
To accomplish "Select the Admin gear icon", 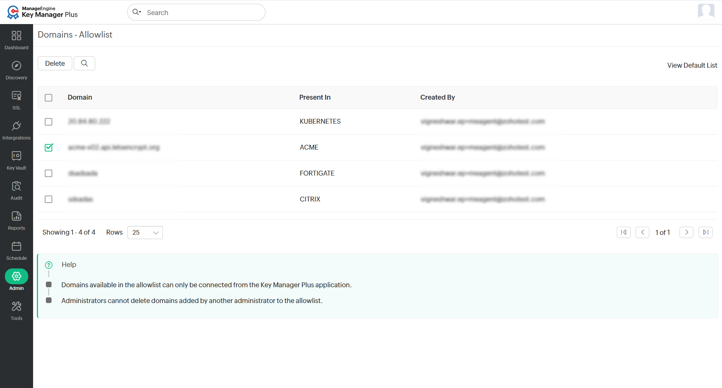I will click(x=17, y=276).
